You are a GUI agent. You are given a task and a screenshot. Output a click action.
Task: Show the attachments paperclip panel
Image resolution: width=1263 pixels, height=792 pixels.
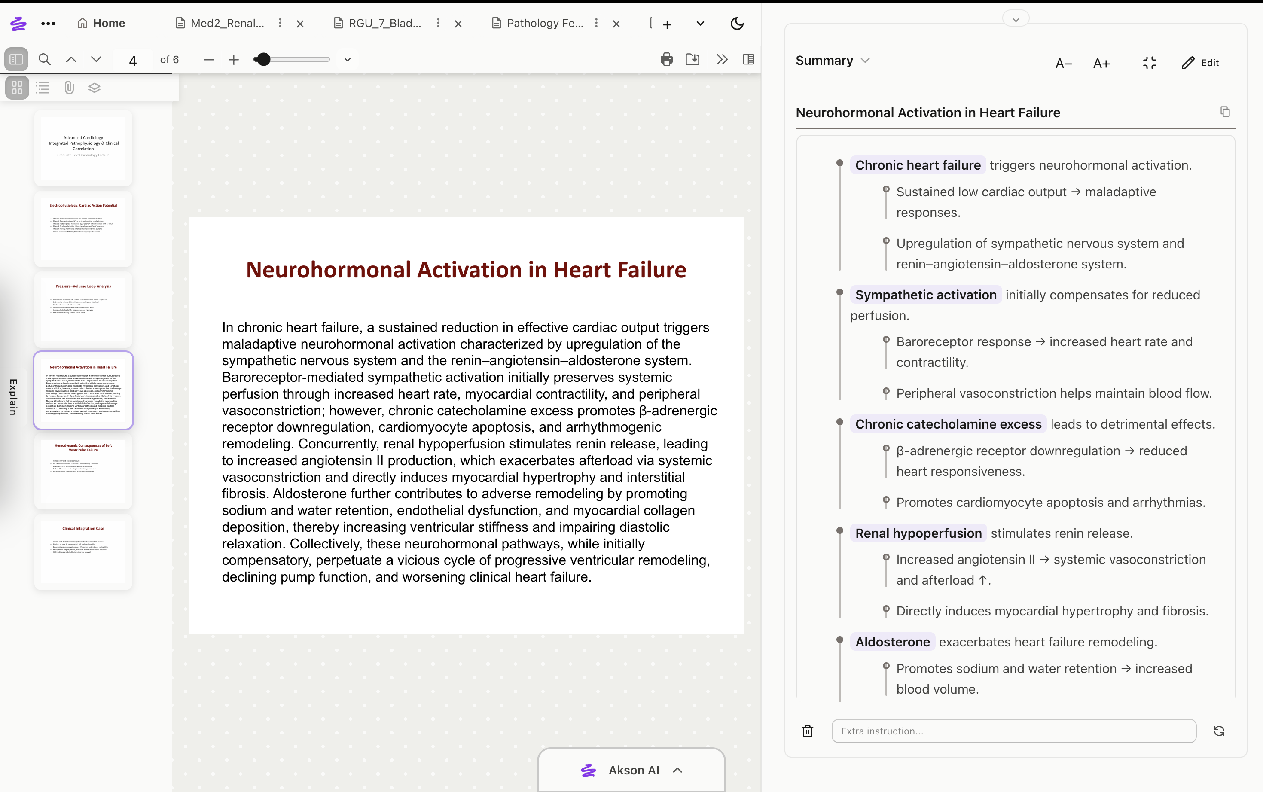[69, 88]
